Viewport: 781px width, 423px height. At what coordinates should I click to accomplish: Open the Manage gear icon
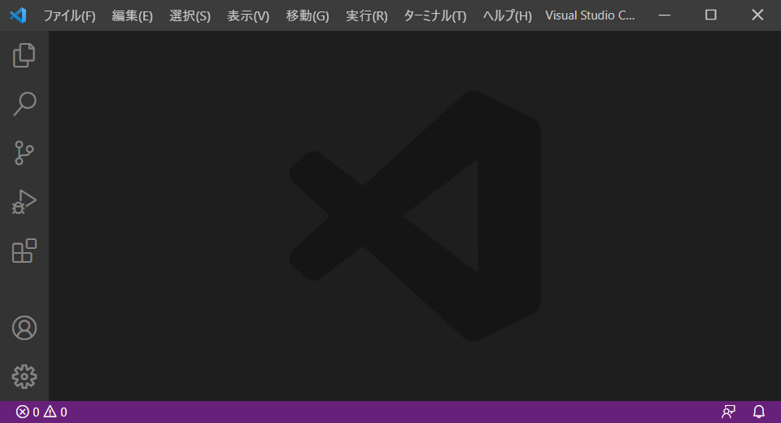24,377
